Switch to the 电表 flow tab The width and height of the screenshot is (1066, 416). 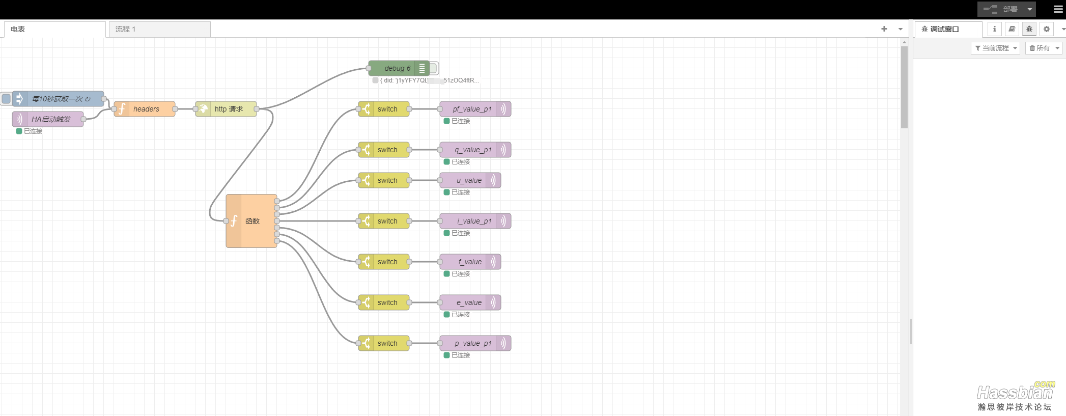click(55, 29)
